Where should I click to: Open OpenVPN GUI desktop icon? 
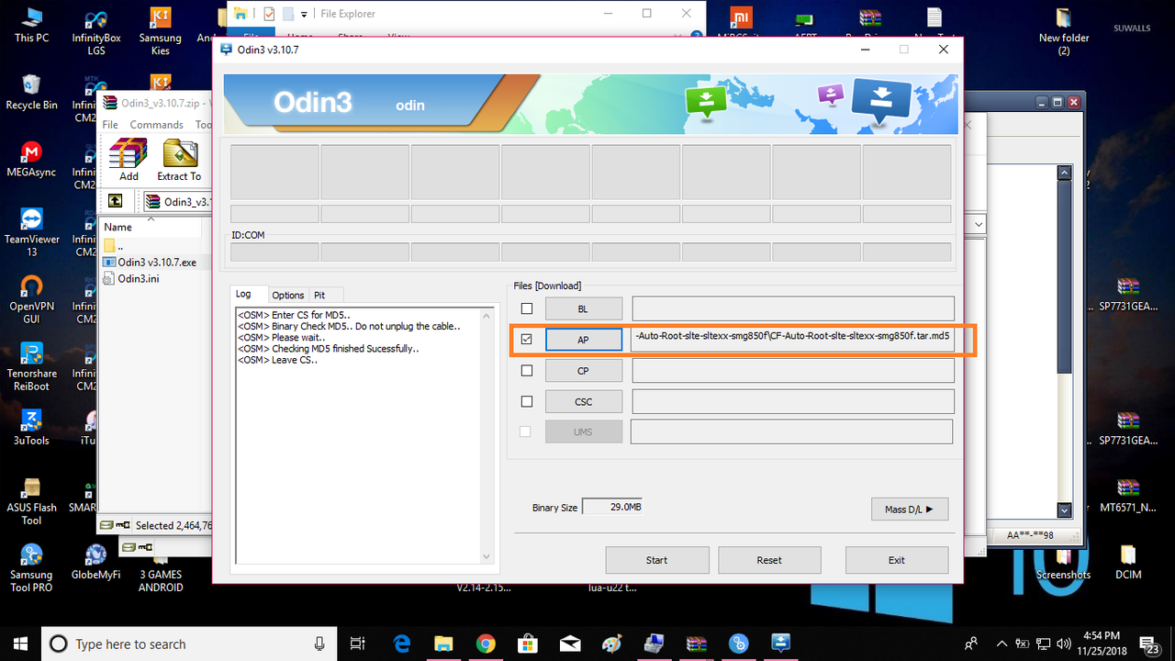pyautogui.click(x=31, y=299)
